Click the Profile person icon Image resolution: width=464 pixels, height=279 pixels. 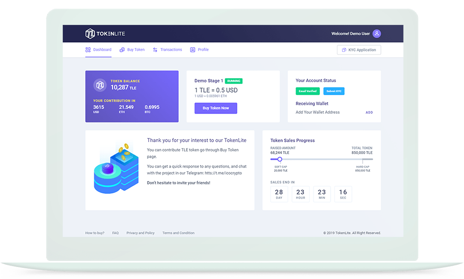pos(192,50)
